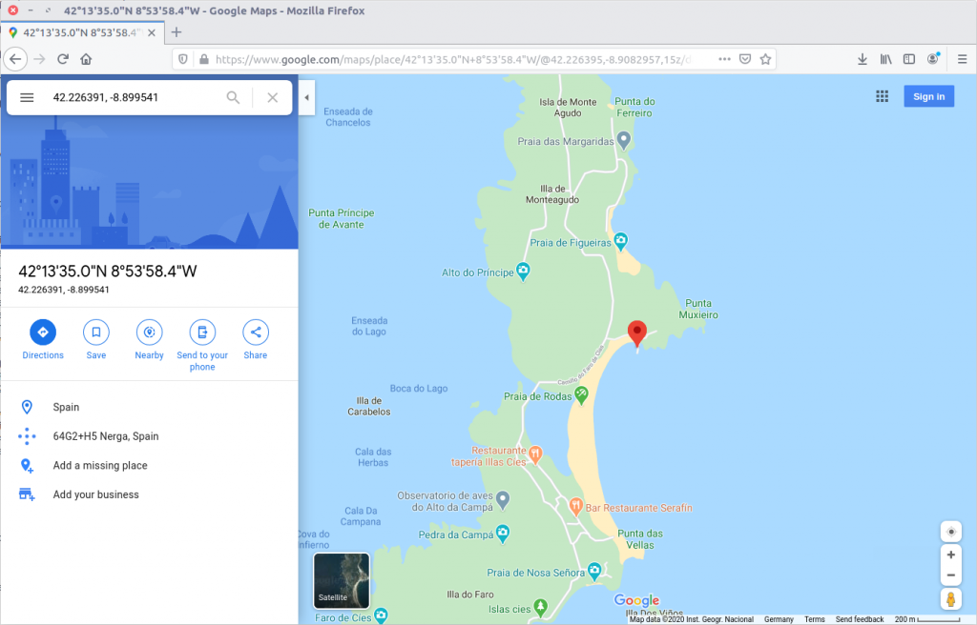Click the Germany region link
977x625 pixels.
779,619
